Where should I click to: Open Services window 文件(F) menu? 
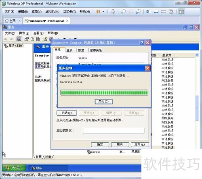point(10,33)
